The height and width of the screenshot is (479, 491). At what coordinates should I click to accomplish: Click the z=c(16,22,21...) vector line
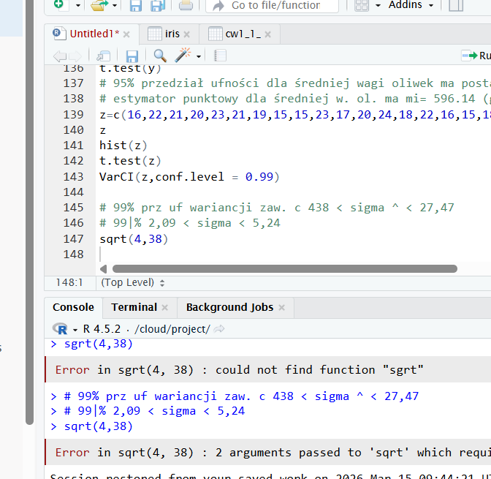[x=295, y=115]
